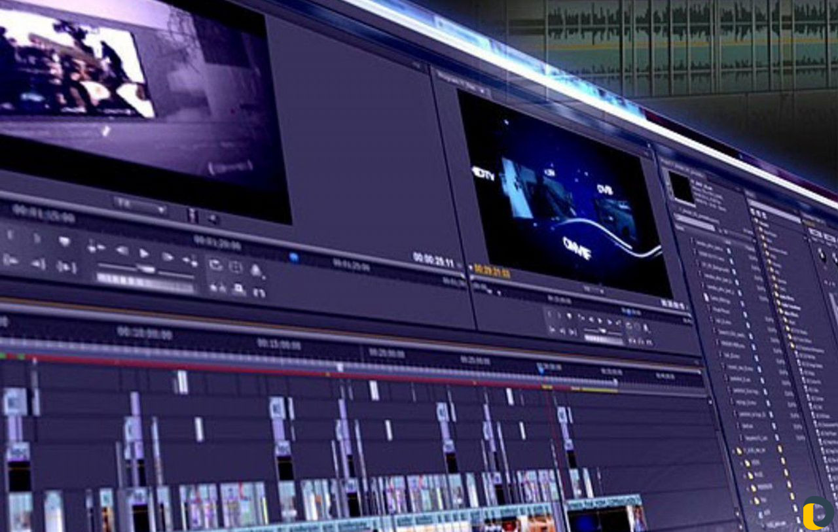Click the timeline playhead on the ruler

pyautogui.click(x=540, y=368)
